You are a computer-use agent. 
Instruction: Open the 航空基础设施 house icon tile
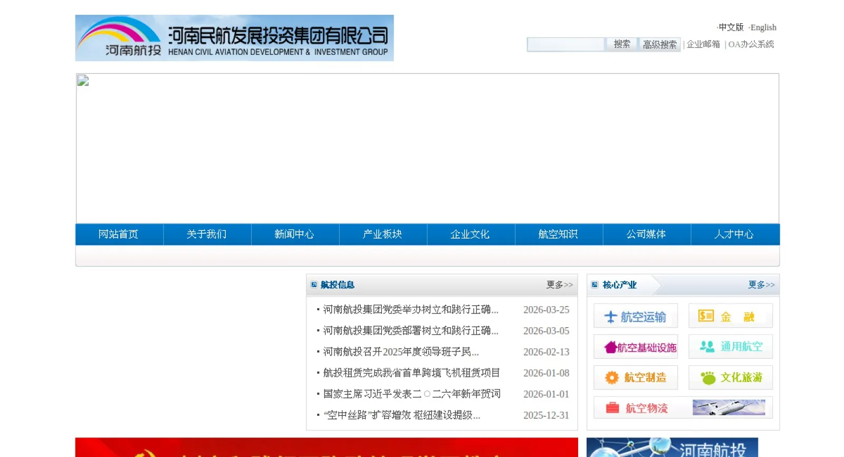tap(636, 347)
